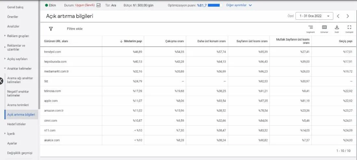Viewport: 357px width, 160px height.
Task: Open the 1 - 31 Oca 2022 date dropdown
Action: click(314, 16)
